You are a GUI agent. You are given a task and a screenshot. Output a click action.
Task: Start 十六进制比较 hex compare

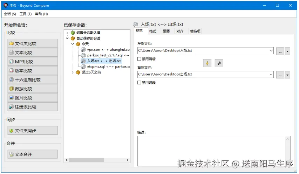point(33,80)
